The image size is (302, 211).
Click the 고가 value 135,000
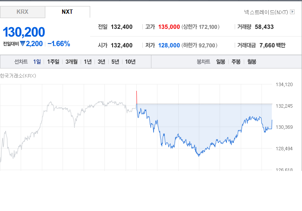169,27
